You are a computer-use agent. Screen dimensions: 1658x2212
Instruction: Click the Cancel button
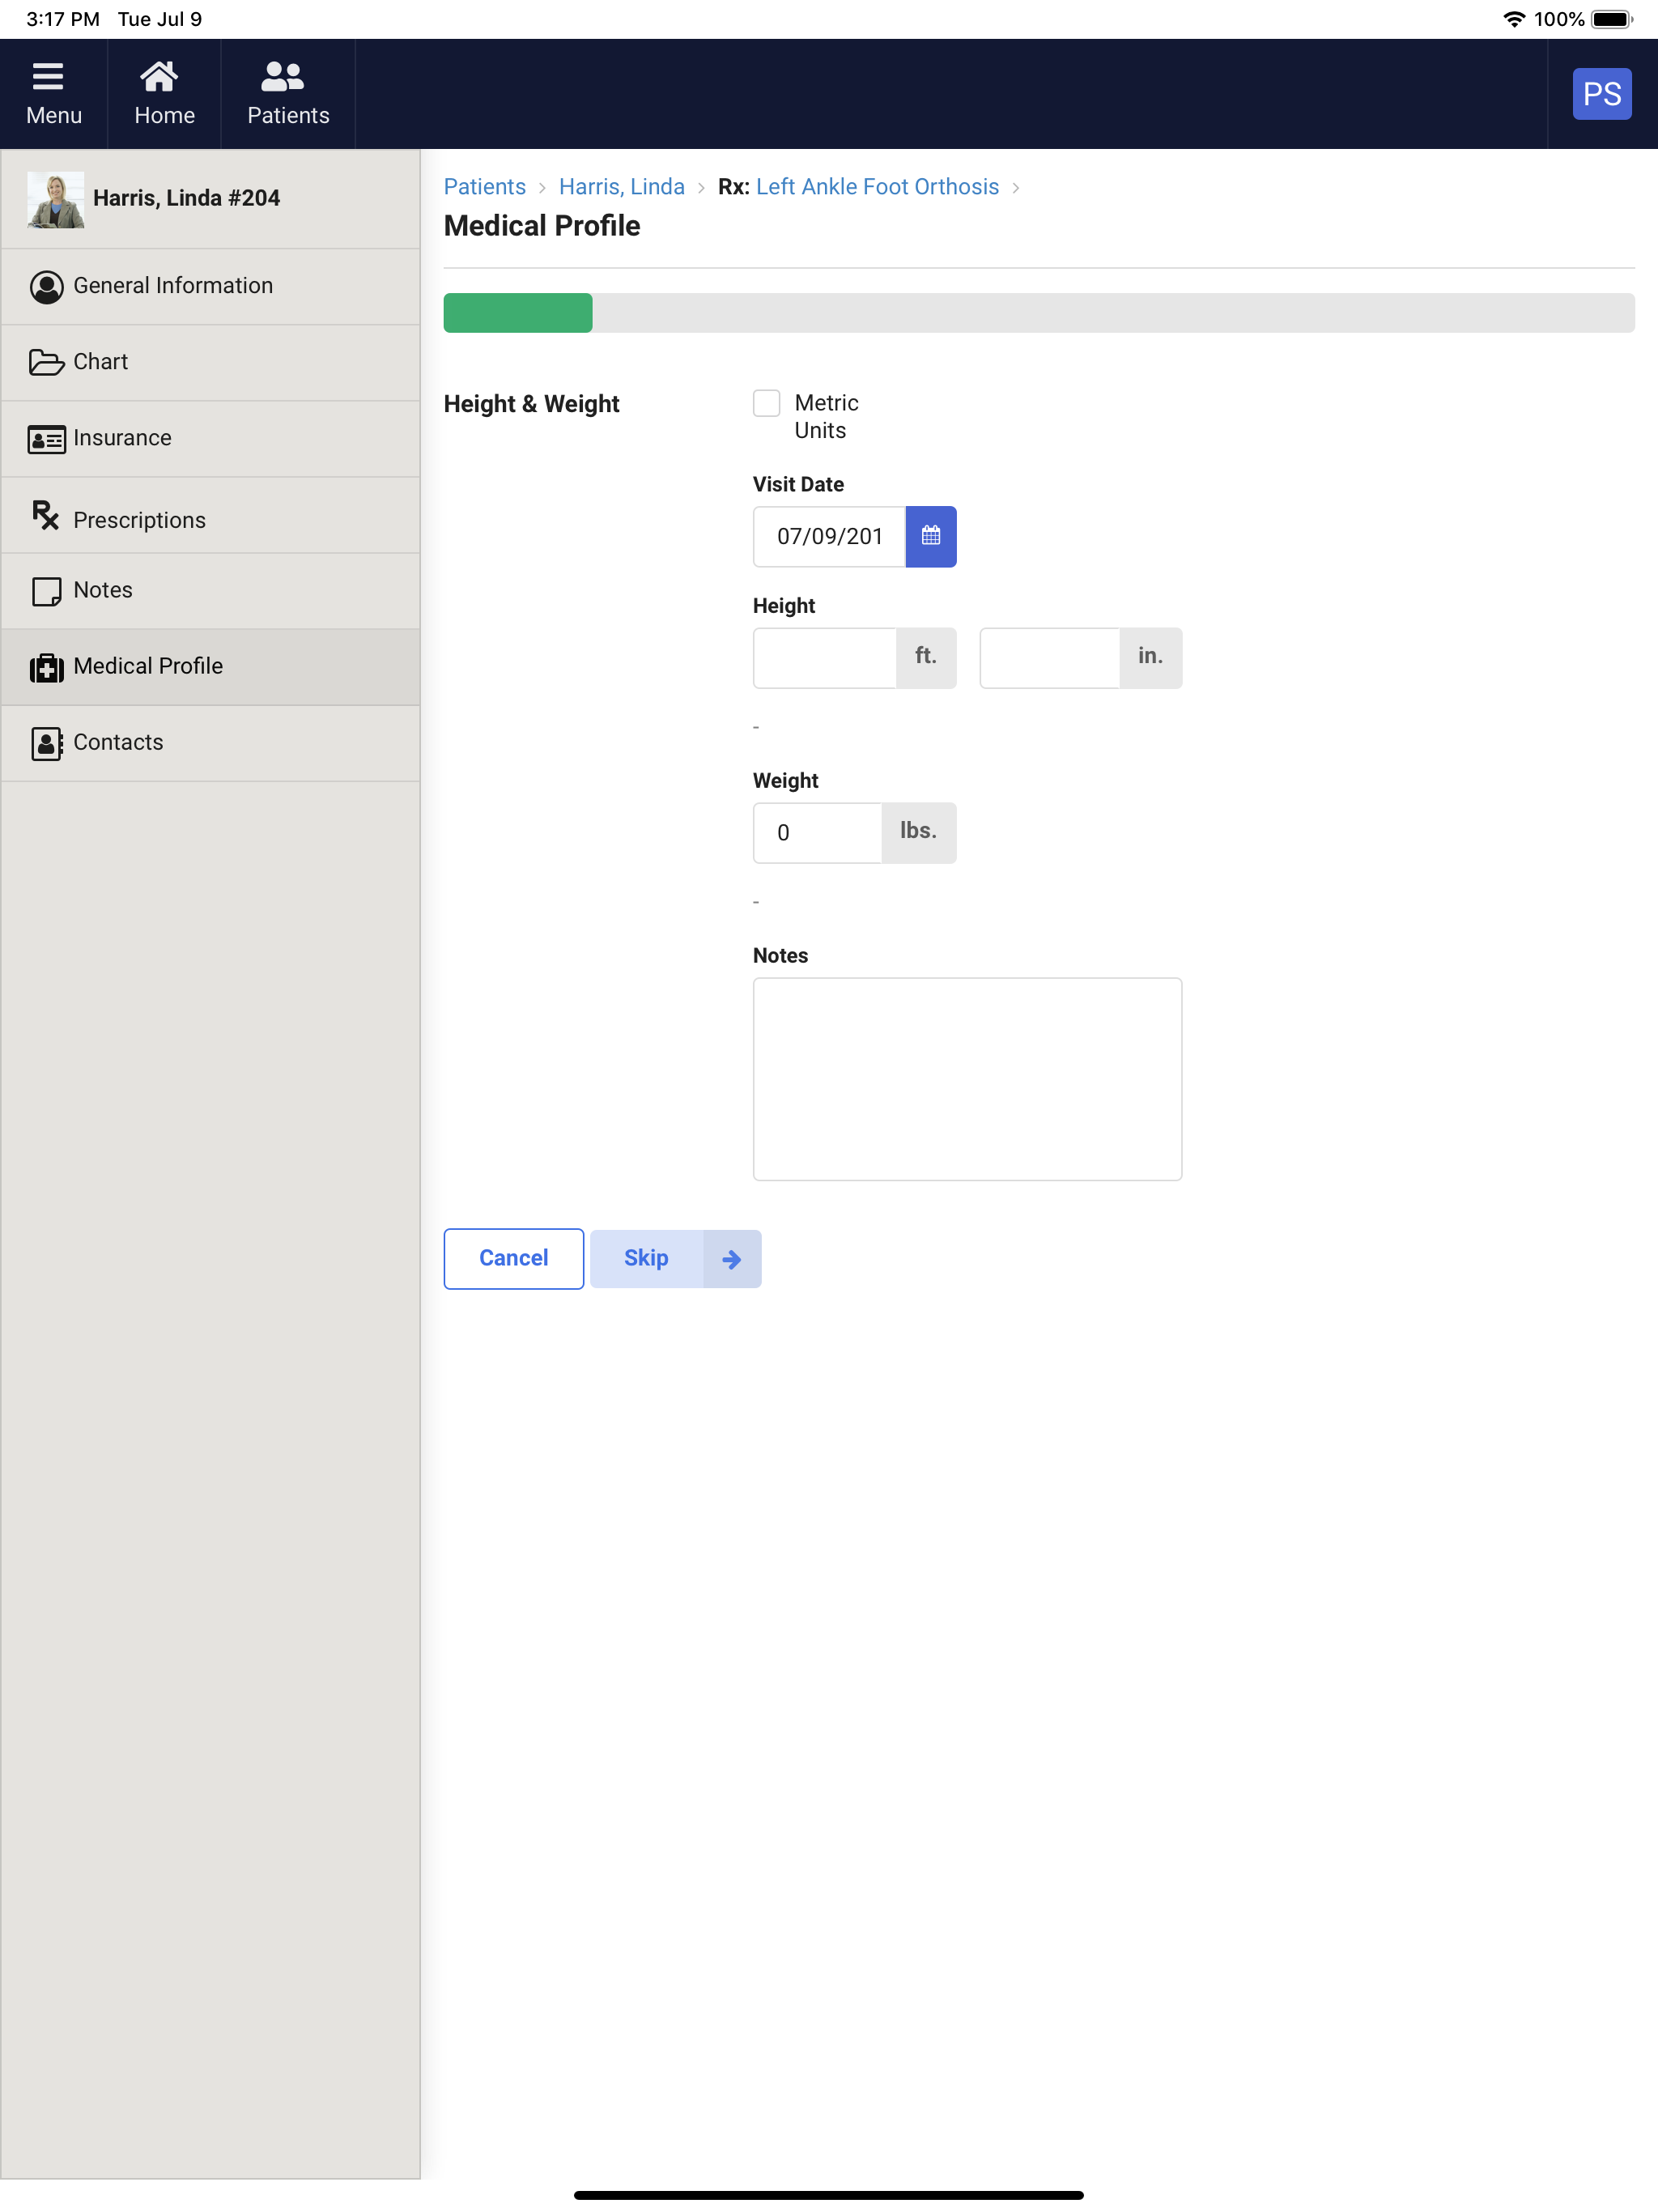(x=514, y=1259)
